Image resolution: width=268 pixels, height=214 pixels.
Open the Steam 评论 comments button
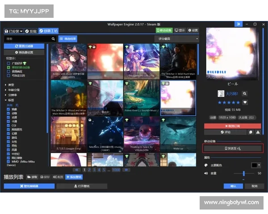226,132
